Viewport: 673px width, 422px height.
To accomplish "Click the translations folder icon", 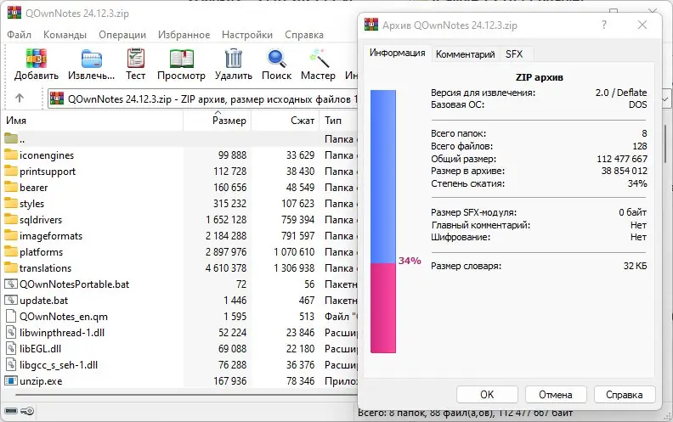I will [x=11, y=267].
